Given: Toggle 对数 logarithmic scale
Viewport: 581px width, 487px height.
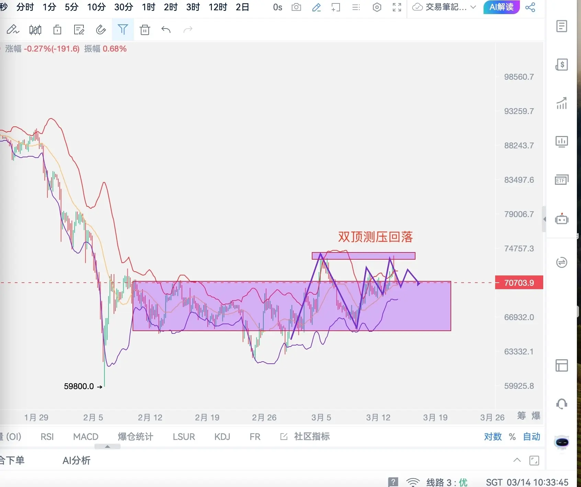Looking at the screenshot, I should click(493, 437).
